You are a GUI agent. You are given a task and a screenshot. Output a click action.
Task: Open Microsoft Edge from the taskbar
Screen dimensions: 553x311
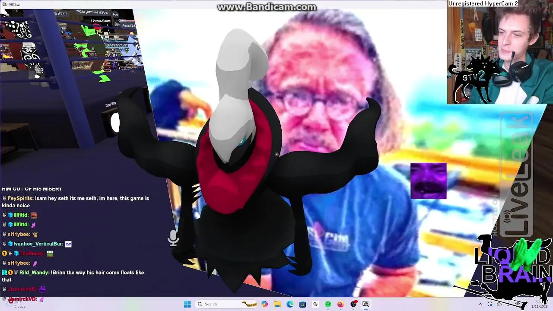click(290, 304)
